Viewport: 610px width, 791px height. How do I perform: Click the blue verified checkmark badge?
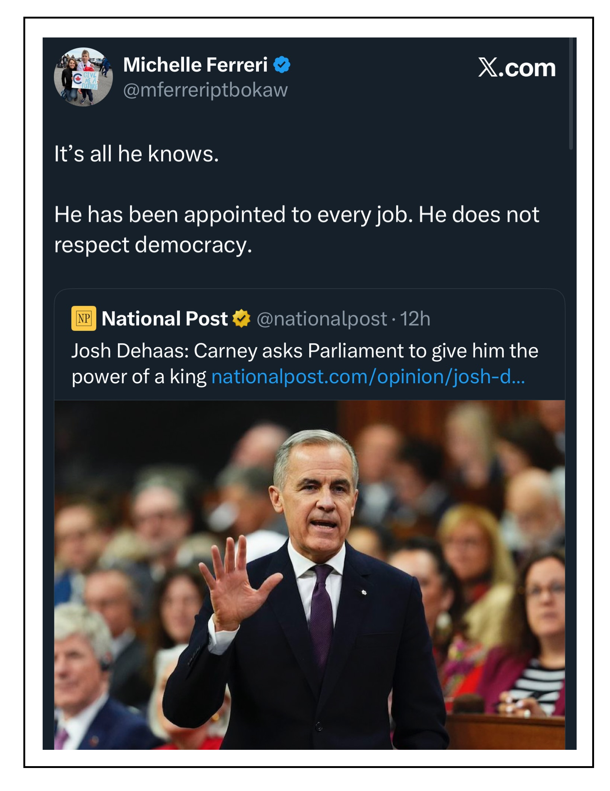[x=282, y=65]
